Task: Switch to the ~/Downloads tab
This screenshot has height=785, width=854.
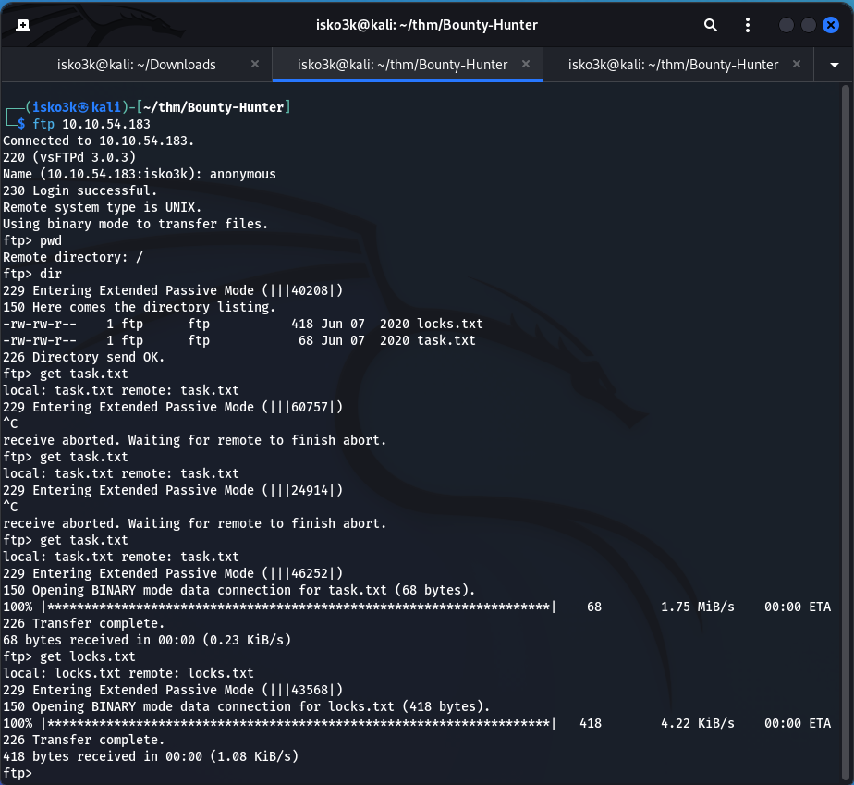Action: pos(136,65)
